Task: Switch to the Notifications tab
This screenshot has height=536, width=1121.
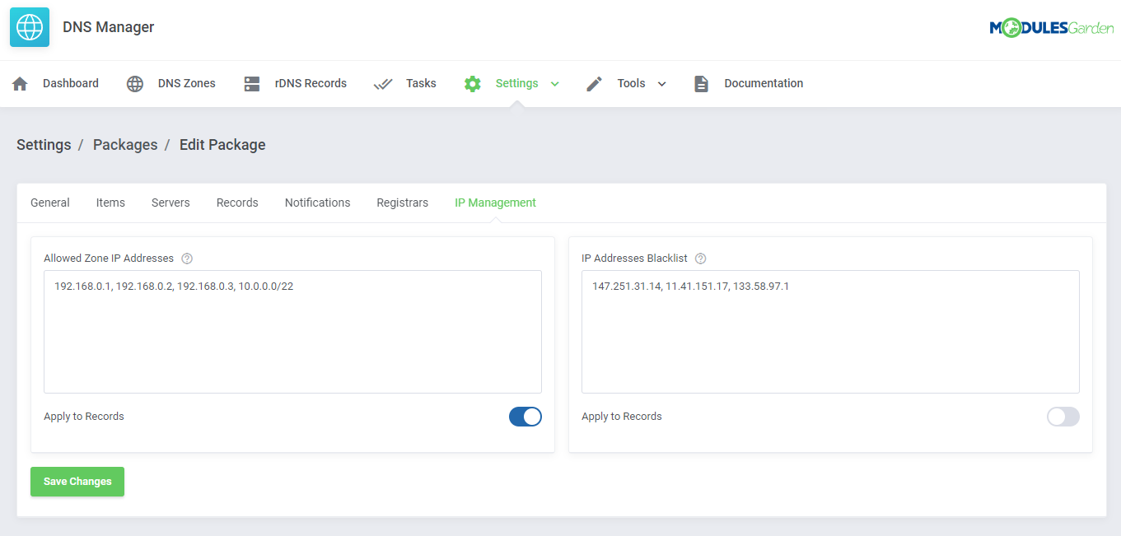Action: 317,202
